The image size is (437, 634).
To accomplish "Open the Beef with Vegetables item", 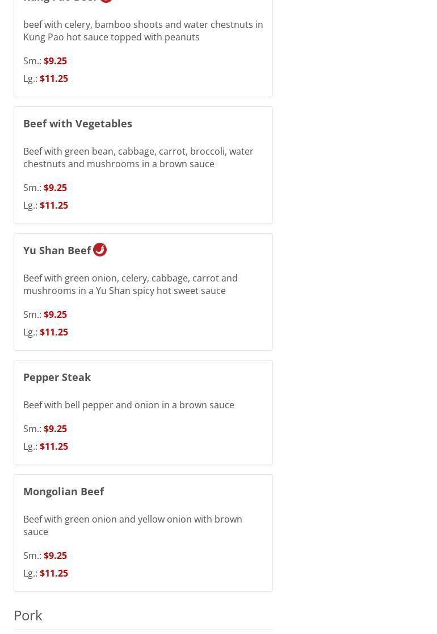I will tap(78, 123).
